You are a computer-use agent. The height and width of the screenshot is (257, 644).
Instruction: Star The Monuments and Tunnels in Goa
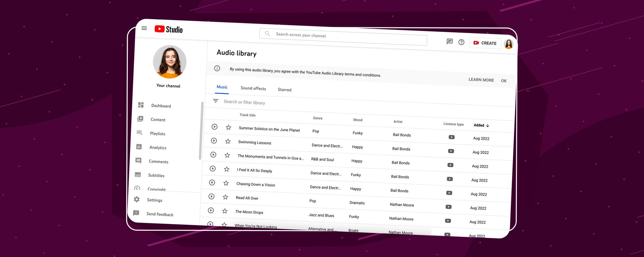pyautogui.click(x=227, y=155)
